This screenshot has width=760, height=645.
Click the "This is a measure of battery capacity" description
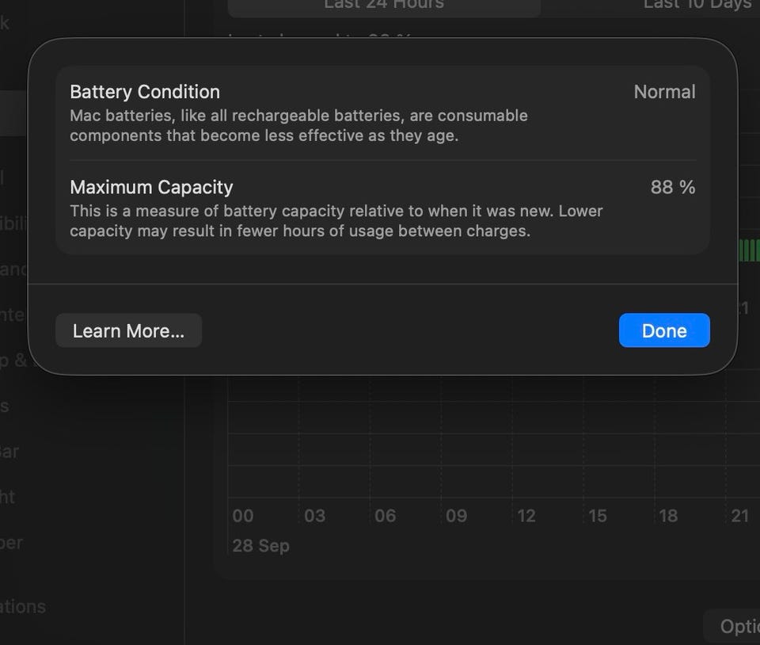336,221
